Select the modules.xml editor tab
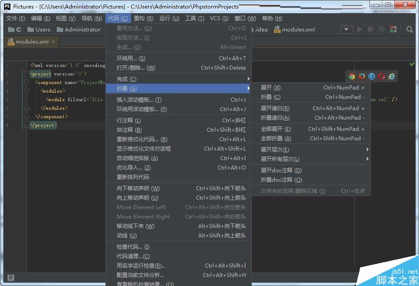 (31, 42)
